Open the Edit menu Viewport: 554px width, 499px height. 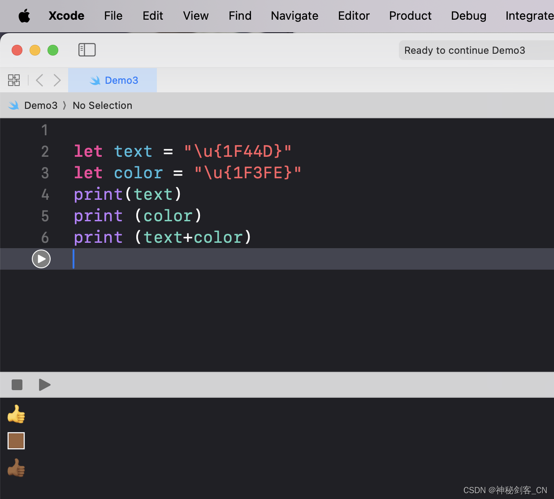(153, 16)
